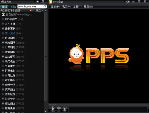Select the 游戏世界 (4363) row

[x=22, y=94]
